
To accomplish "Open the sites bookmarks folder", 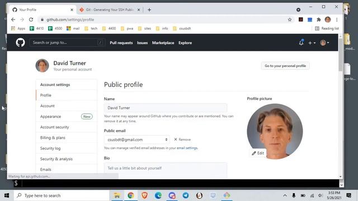I will (144, 28).
